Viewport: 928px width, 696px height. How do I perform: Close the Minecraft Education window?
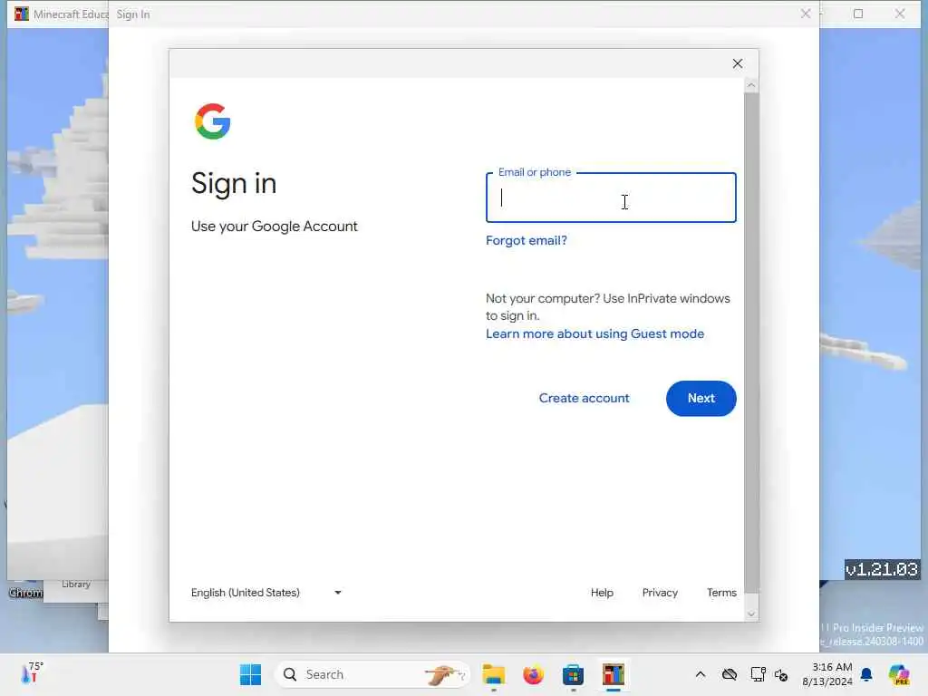900,14
